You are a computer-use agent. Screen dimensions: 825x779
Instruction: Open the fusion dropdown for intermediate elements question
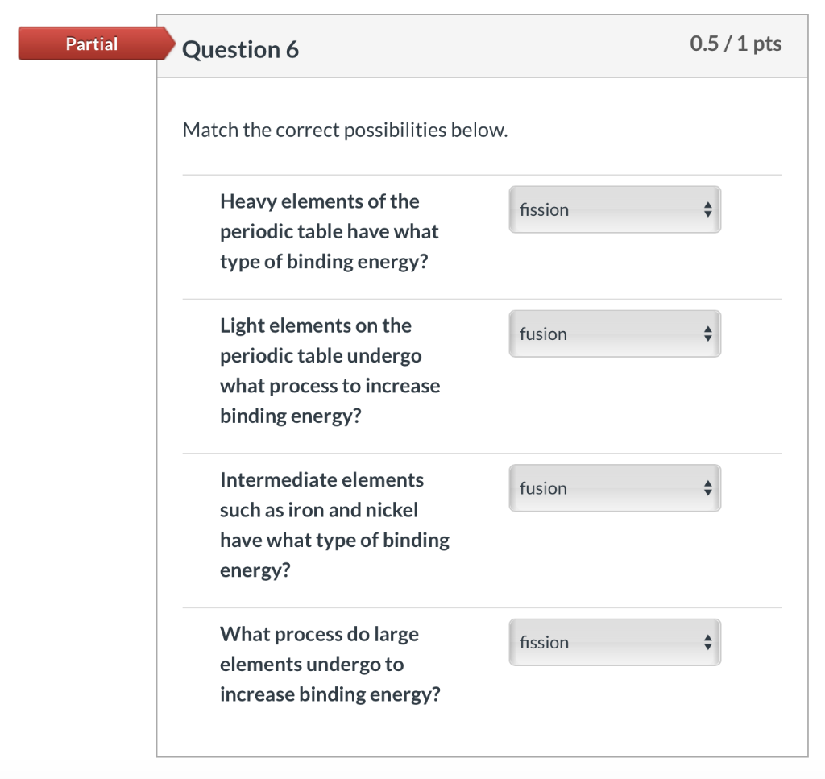(x=612, y=488)
